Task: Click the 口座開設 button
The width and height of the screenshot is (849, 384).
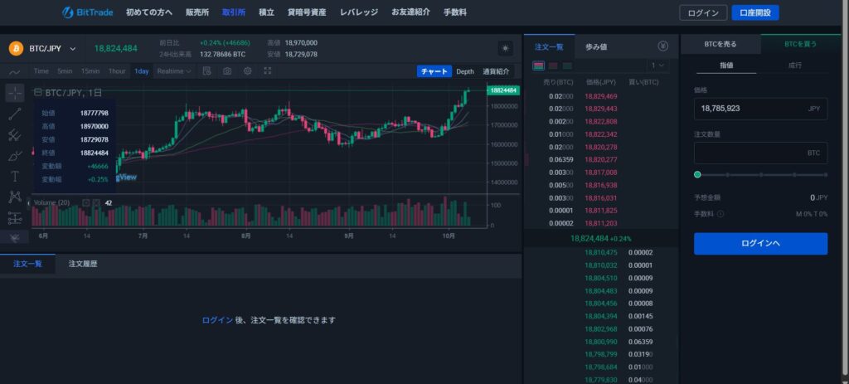Action: [x=754, y=12]
